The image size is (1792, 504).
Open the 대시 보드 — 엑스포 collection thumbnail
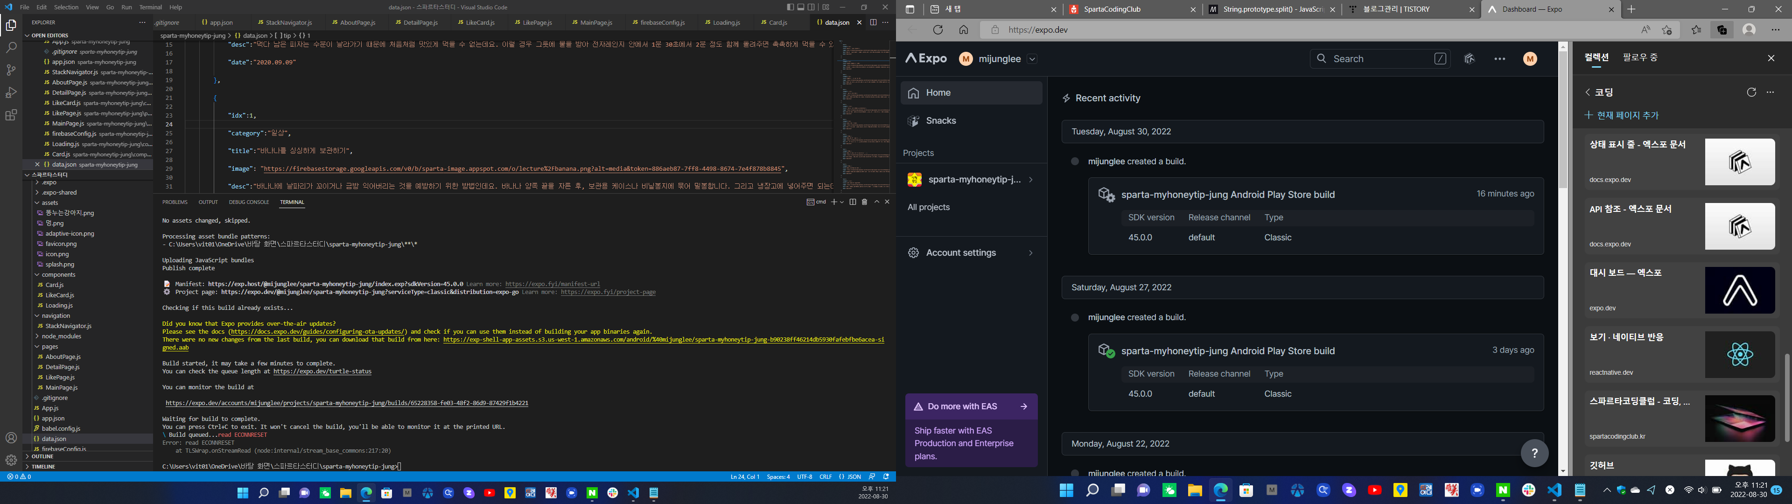1740,290
